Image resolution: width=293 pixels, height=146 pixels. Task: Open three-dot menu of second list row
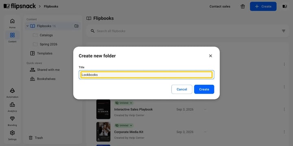pos(284,87)
